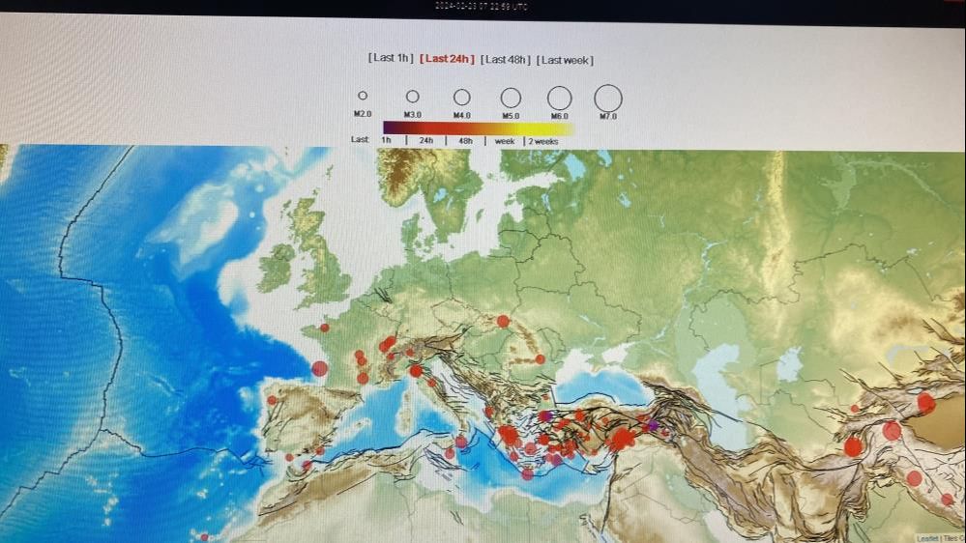
Task: Select the red quake marker north of Hungary
Action: 503,321
